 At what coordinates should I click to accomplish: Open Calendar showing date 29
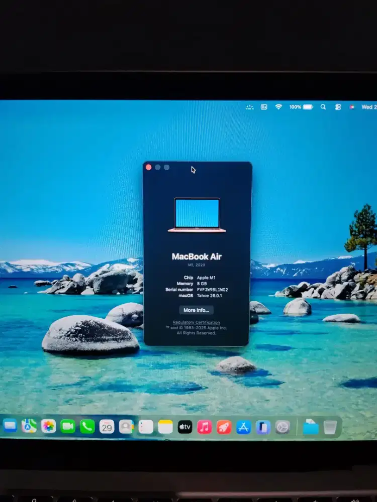click(107, 427)
